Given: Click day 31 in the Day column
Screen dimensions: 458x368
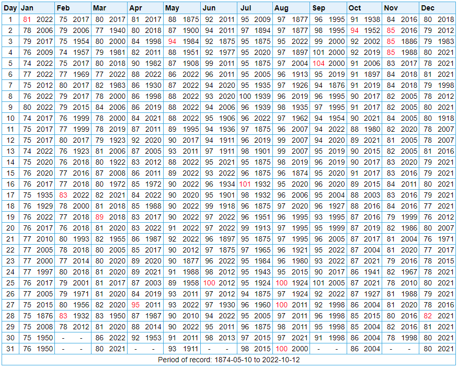Looking at the screenshot, I should 10,349.
